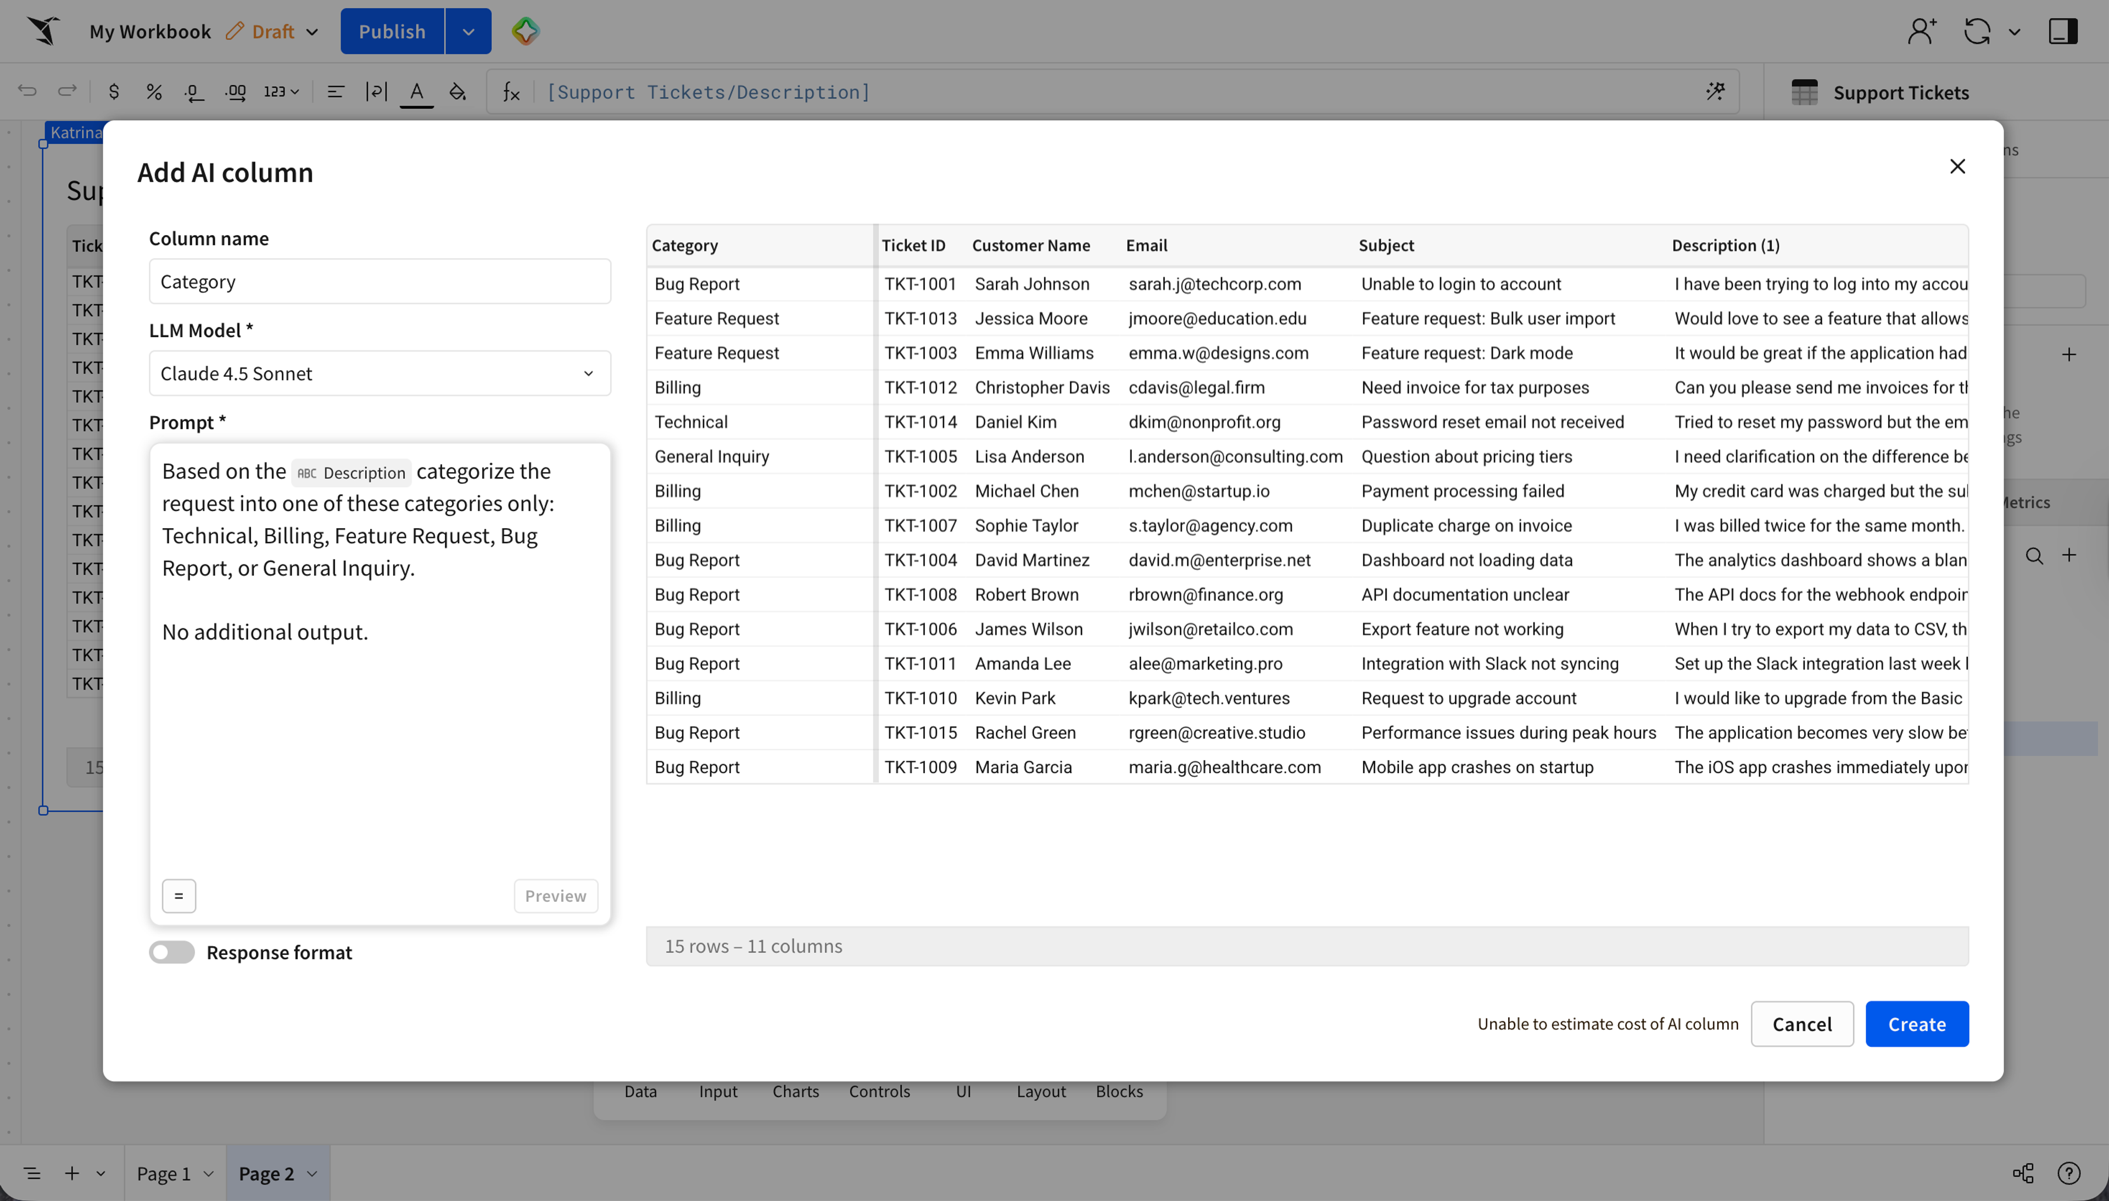Screen dimensions: 2109x1201
Task: Apply currency dollar format
Action: click(x=114, y=92)
